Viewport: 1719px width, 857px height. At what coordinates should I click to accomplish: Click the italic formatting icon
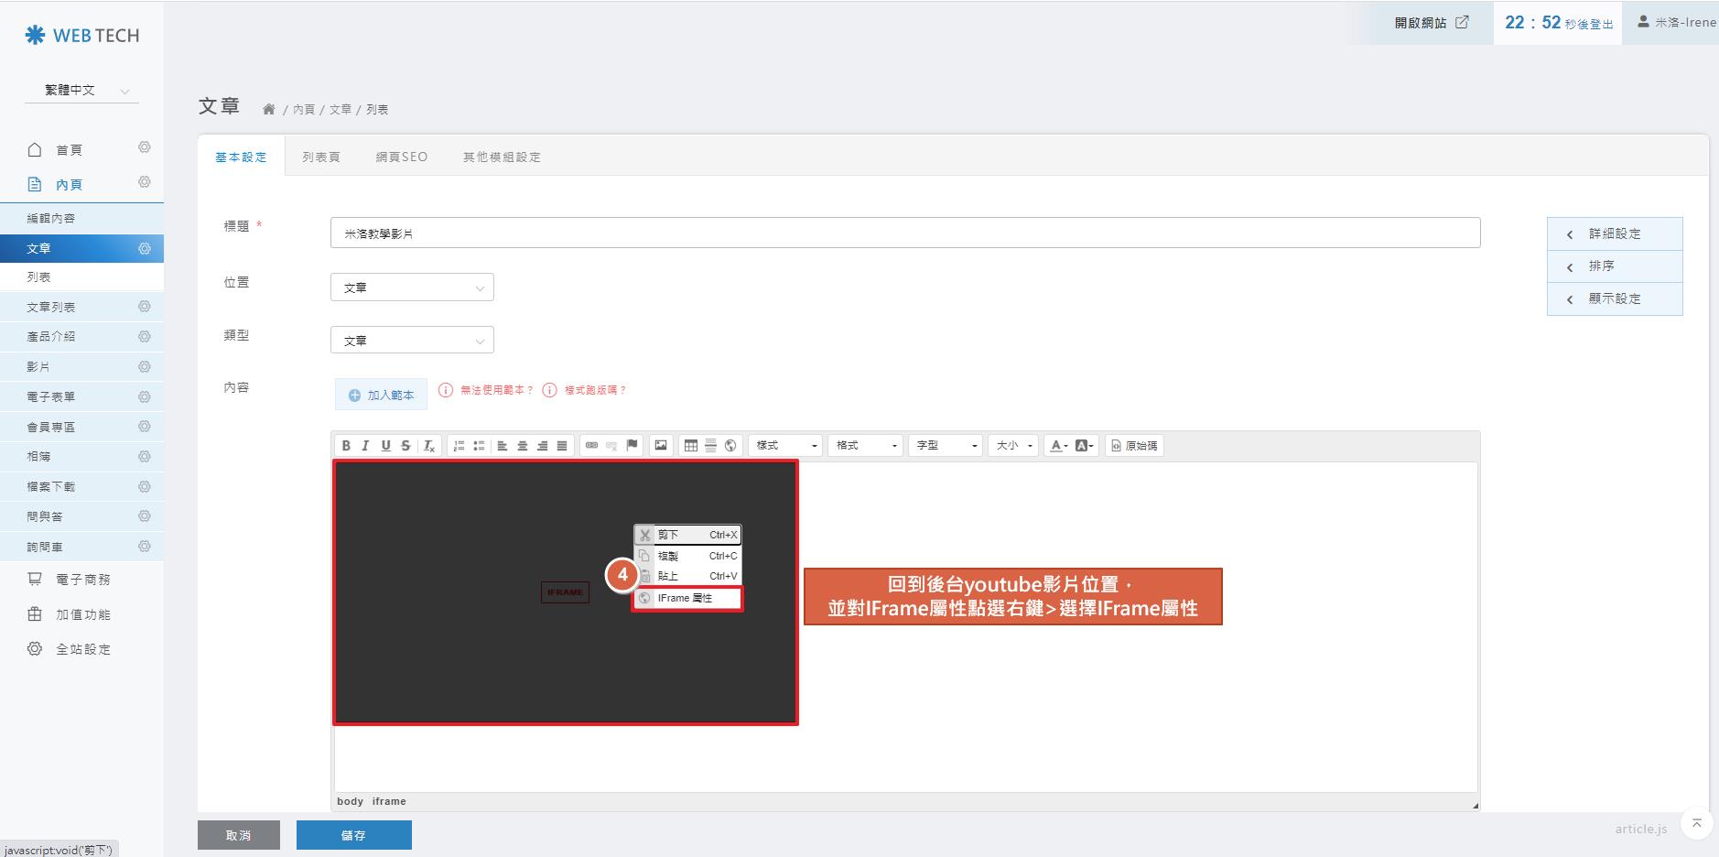click(x=365, y=446)
